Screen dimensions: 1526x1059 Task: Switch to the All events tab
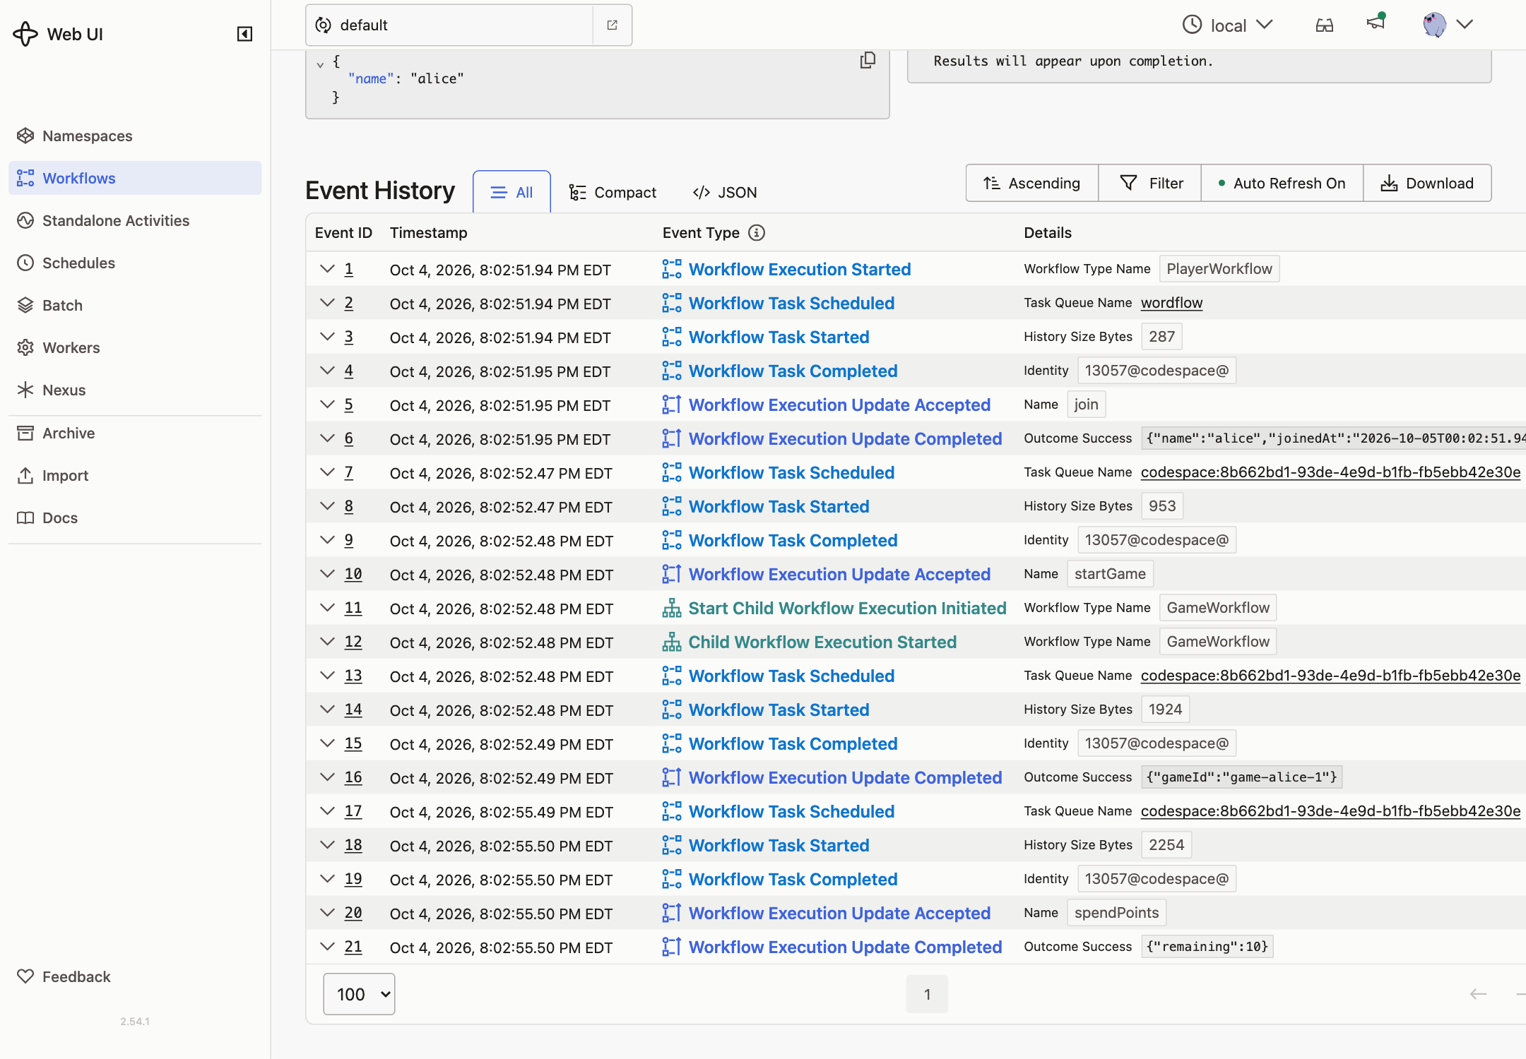tap(511, 192)
